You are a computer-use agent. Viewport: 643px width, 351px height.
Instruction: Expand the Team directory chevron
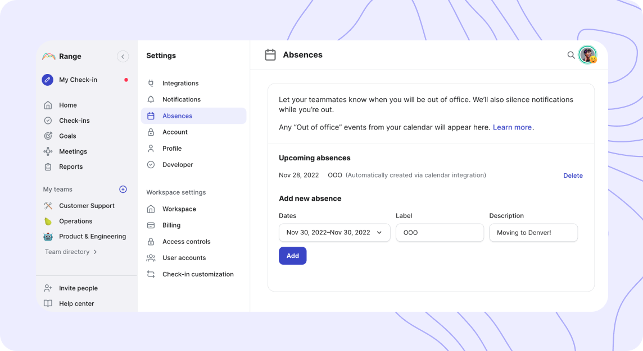point(95,252)
